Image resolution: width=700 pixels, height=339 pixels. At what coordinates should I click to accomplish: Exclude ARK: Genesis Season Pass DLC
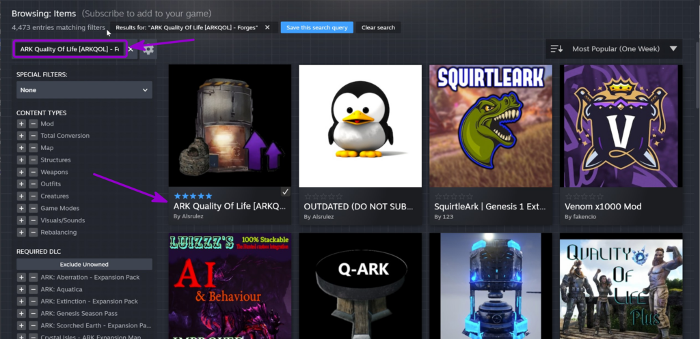click(33, 313)
